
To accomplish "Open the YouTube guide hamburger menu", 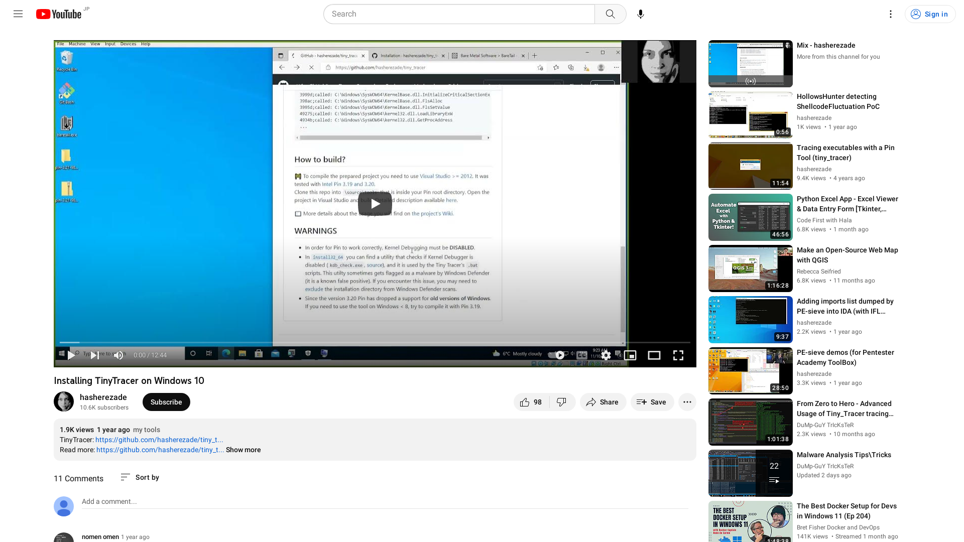I will [x=18, y=14].
